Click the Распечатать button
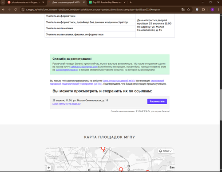Image resolution: width=222 pixels, height=172 pixels. click(x=157, y=102)
